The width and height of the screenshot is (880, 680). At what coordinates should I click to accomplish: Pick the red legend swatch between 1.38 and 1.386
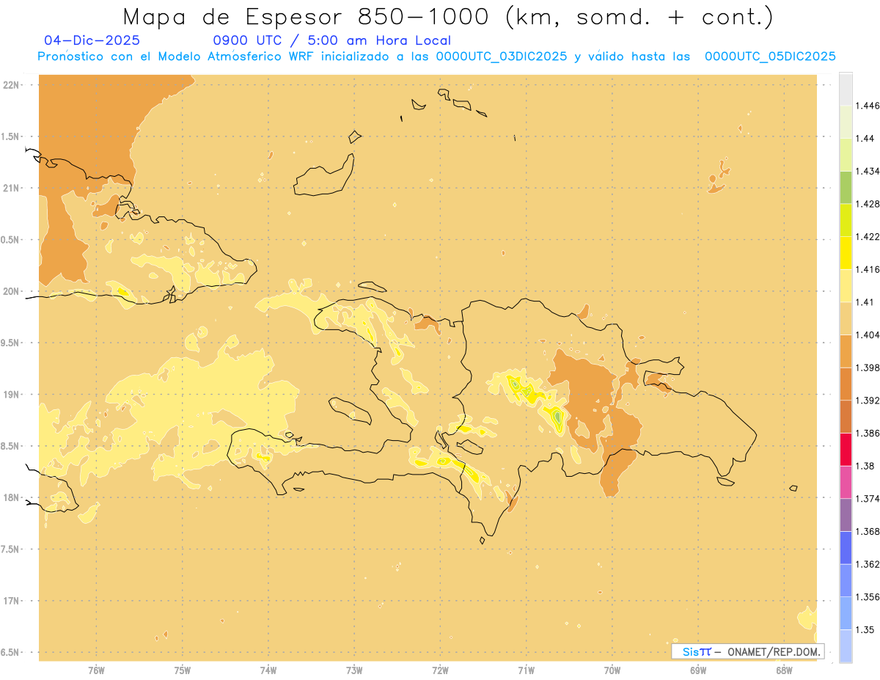(x=846, y=450)
